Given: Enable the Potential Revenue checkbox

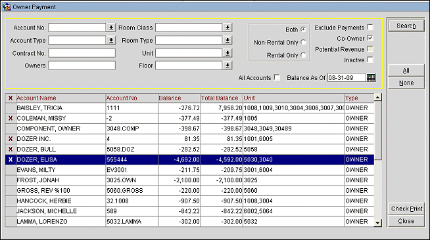Looking at the screenshot, I should 370,49.
